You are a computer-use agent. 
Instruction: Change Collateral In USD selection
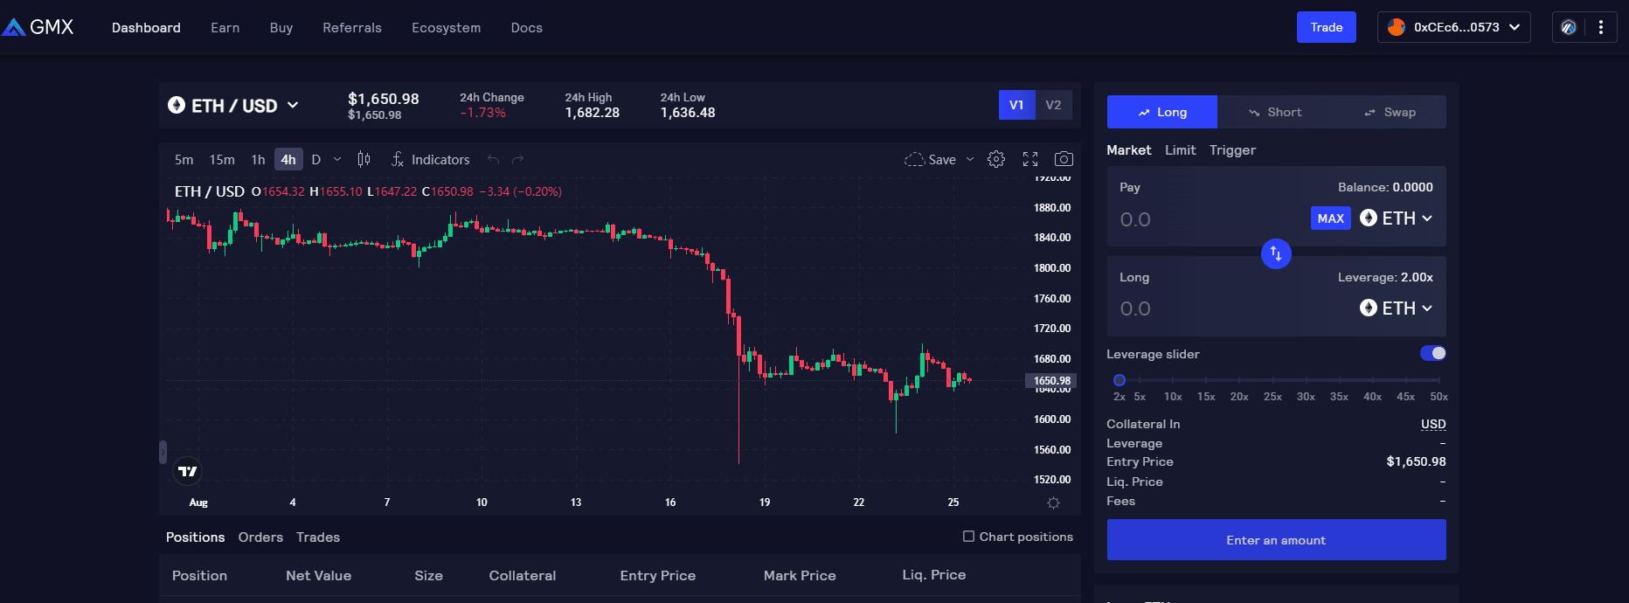[1433, 424]
